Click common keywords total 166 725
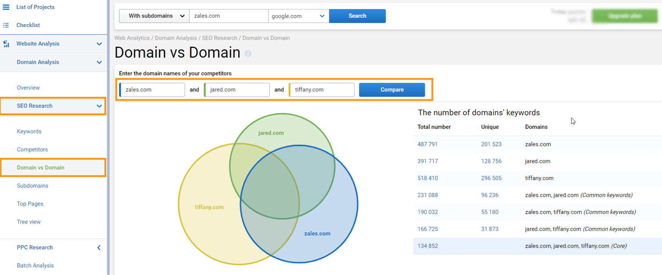Viewport: 662px width, 275px height. click(427, 229)
